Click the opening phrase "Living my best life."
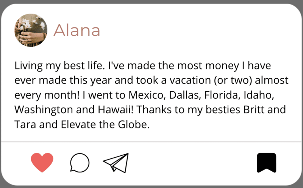 (x=59, y=66)
